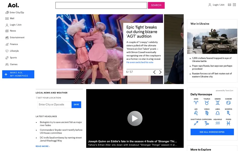This screenshot has height=151, width=242.
Task: Go to previous carousel slide
Action: (154, 72)
